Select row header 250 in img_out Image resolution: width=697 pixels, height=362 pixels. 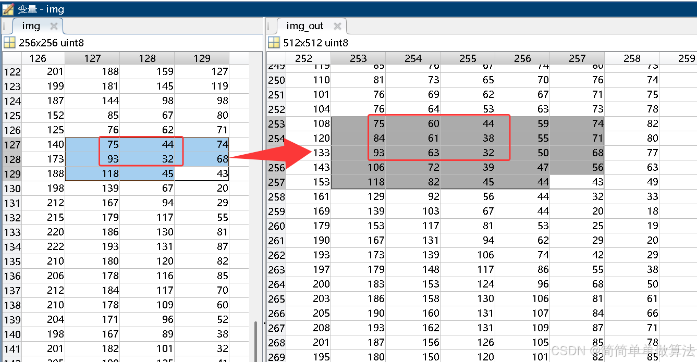pos(276,80)
